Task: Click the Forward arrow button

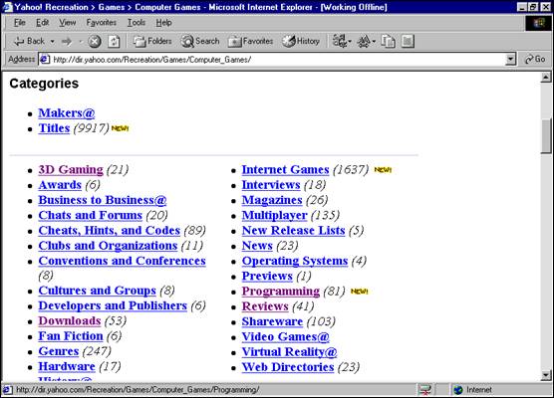Action: 66,42
